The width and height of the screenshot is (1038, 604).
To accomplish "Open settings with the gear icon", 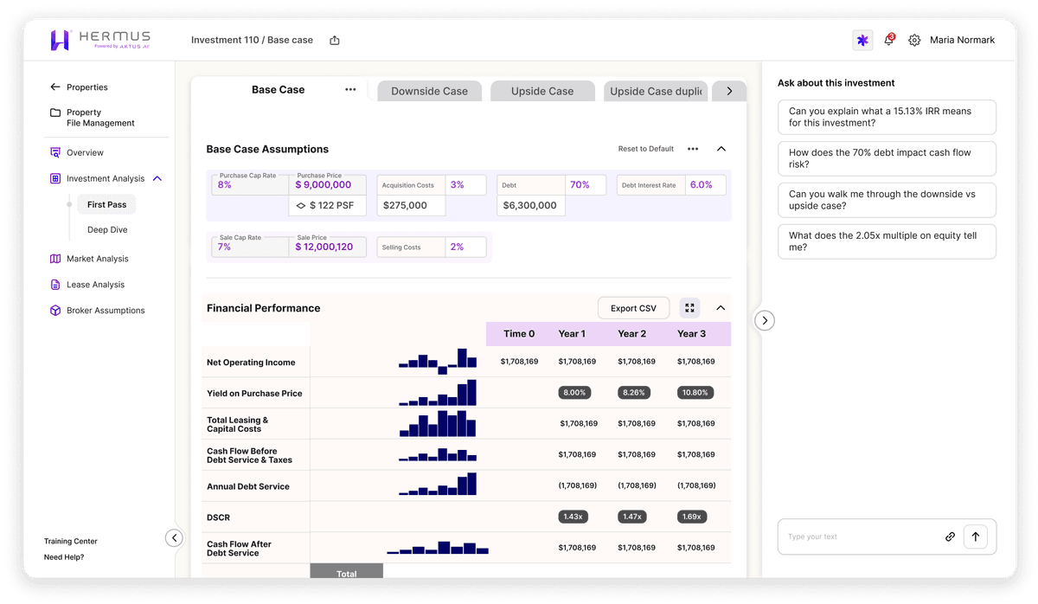I will pyautogui.click(x=914, y=40).
